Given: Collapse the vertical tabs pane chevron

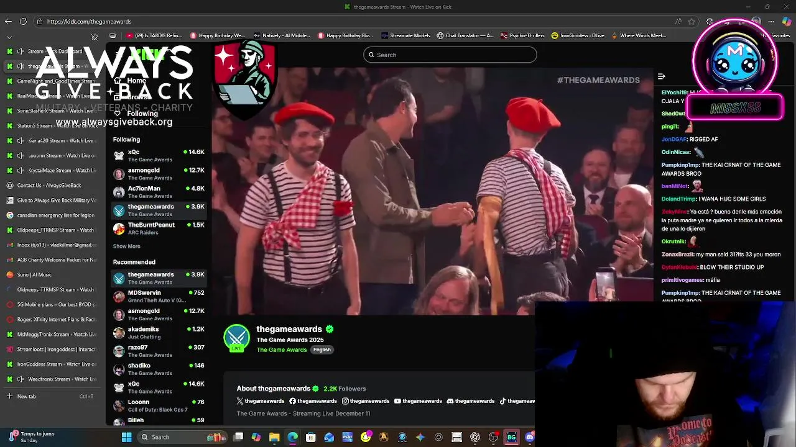Looking at the screenshot, I should tap(9, 37).
